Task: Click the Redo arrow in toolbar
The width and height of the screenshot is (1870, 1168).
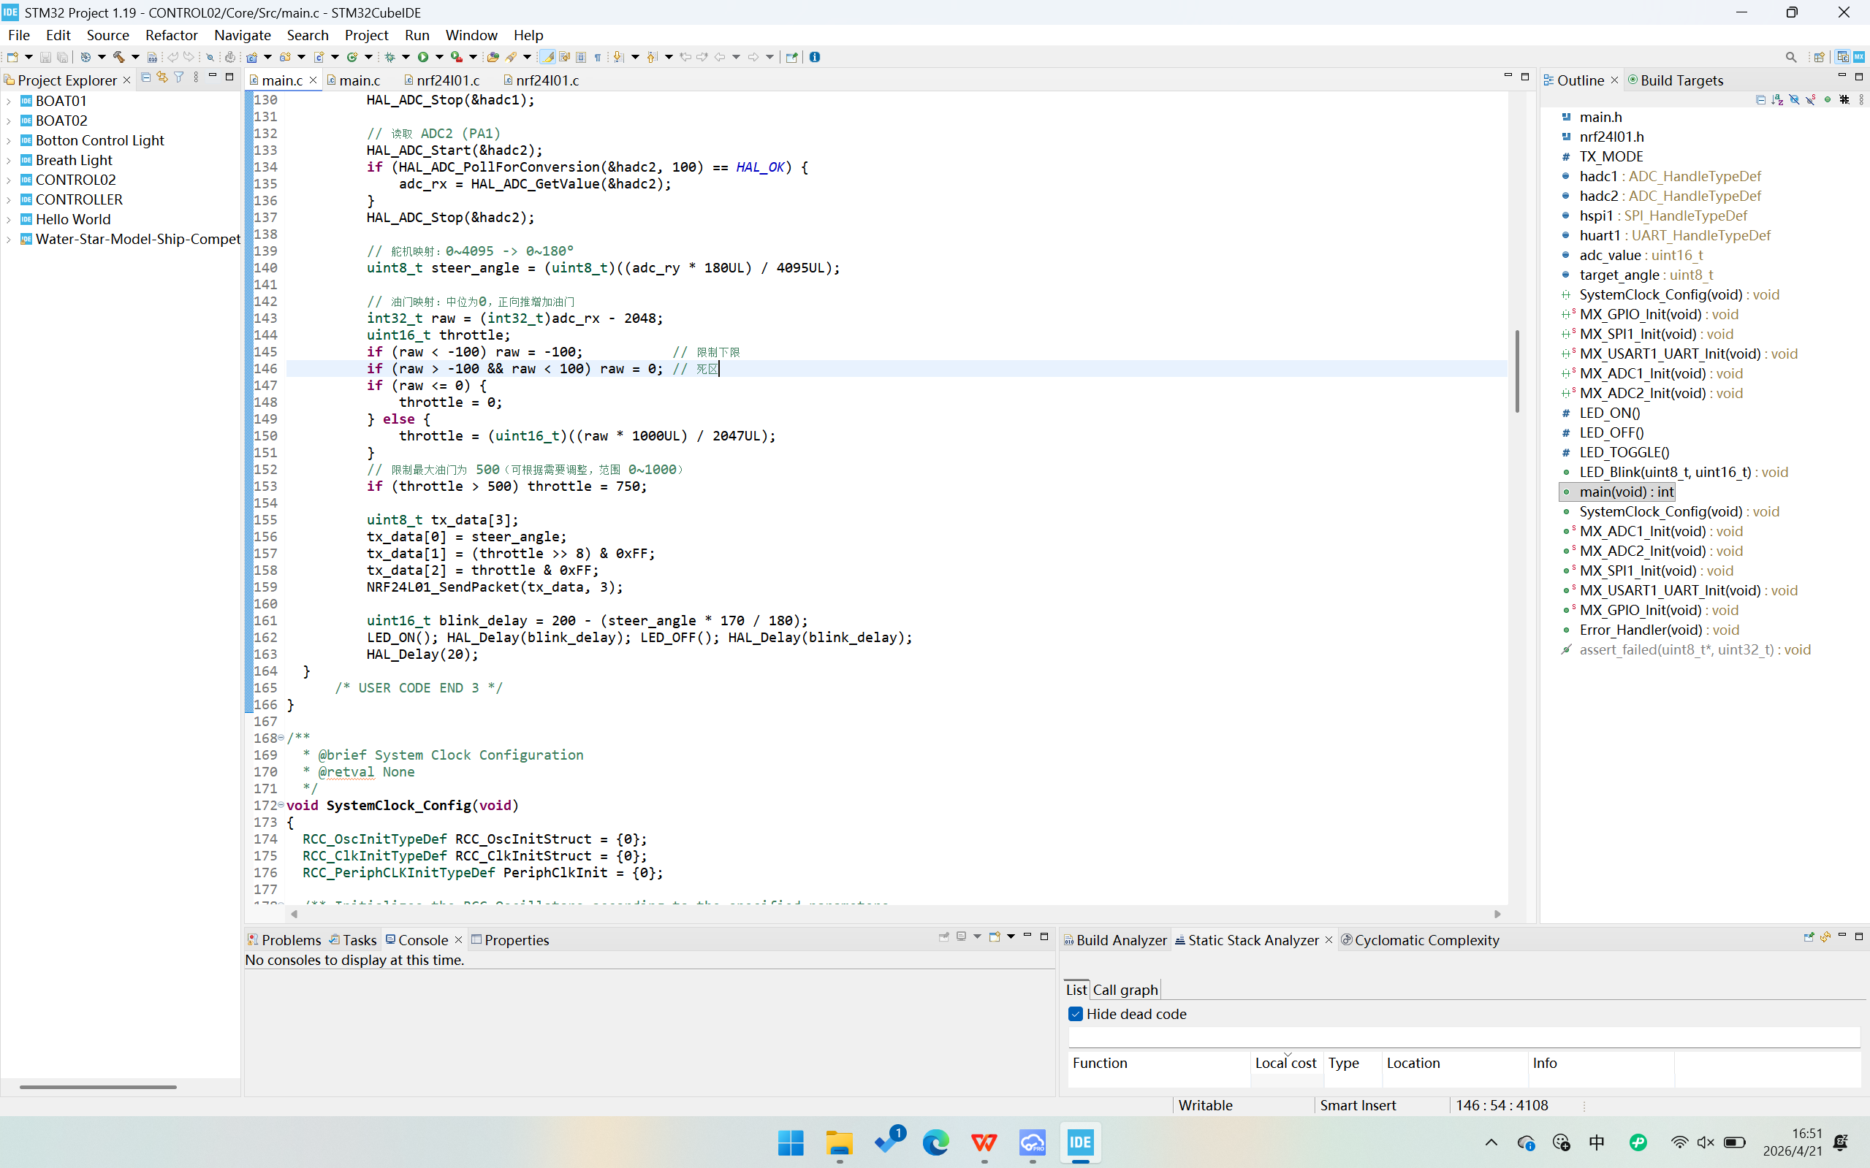Action: pyautogui.click(x=189, y=57)
